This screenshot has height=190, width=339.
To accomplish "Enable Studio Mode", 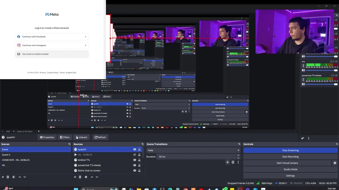I will point(290,169).
